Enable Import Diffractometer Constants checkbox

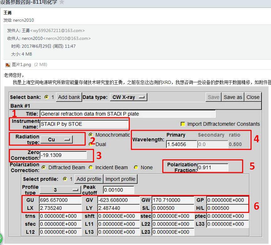click(x=183, y=124)
